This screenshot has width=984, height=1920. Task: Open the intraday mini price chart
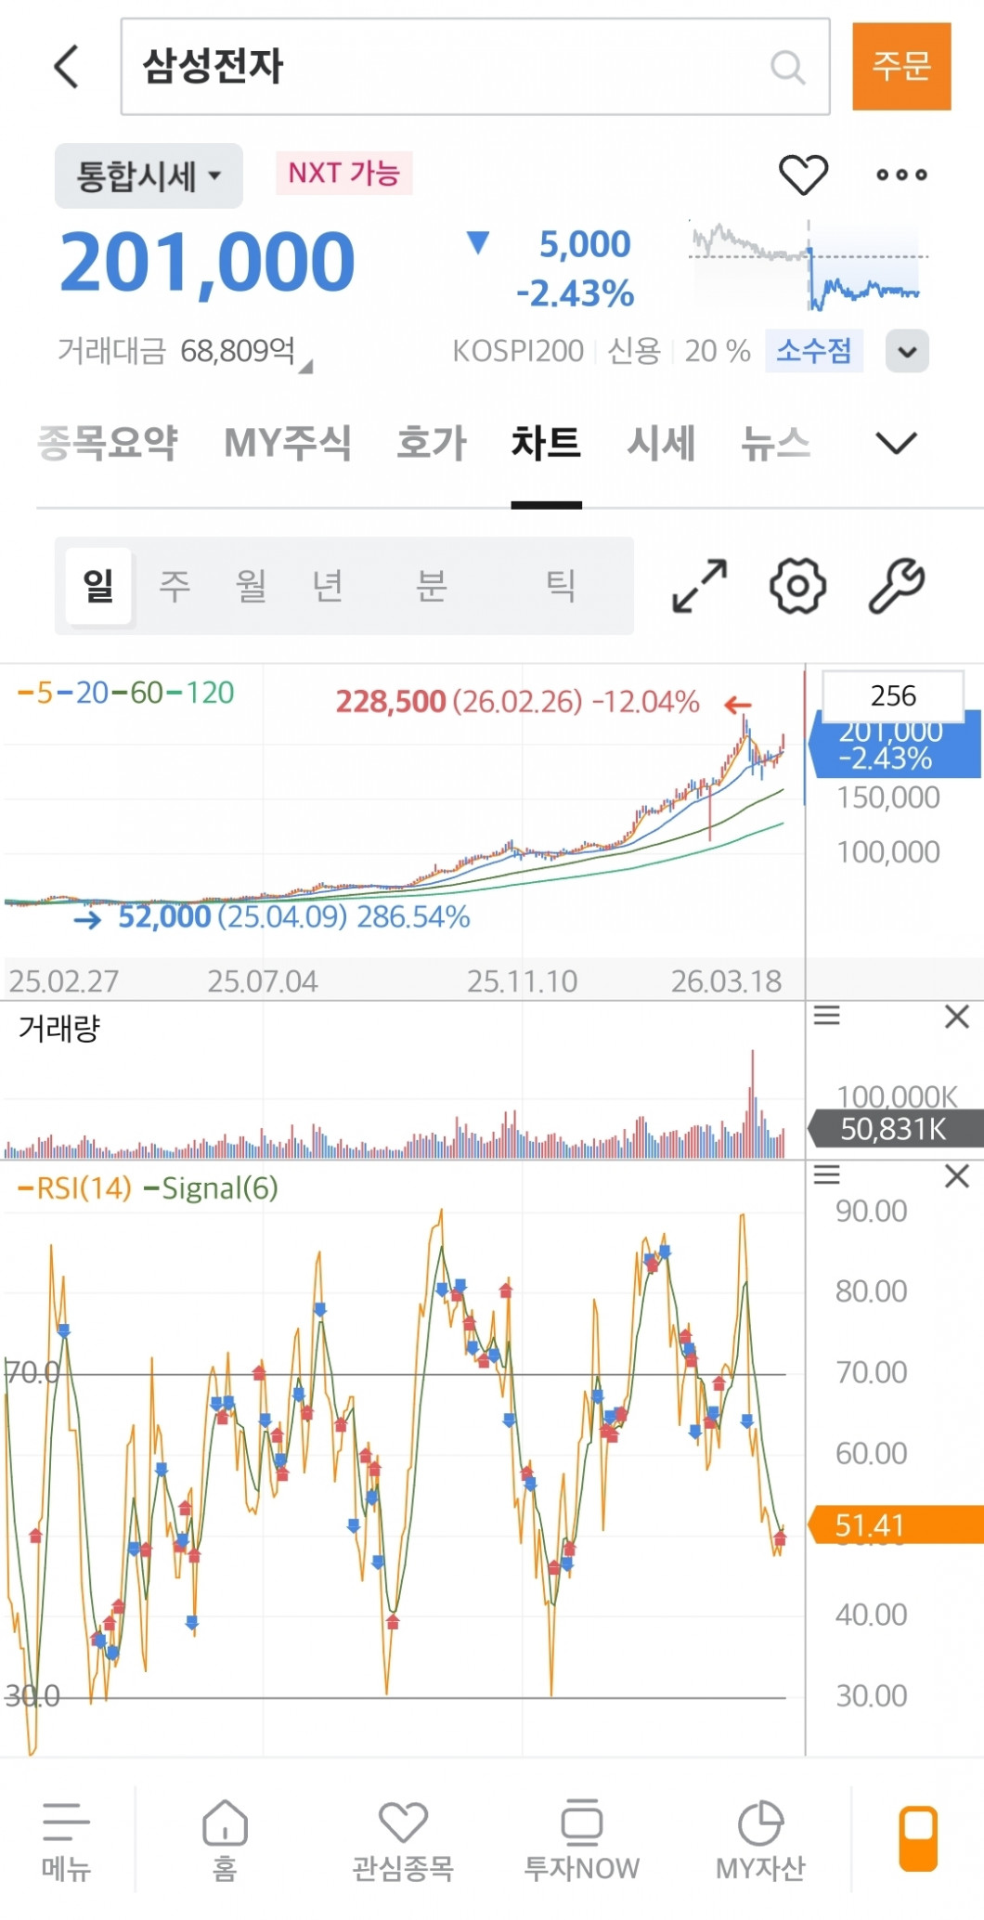(808, 266)
